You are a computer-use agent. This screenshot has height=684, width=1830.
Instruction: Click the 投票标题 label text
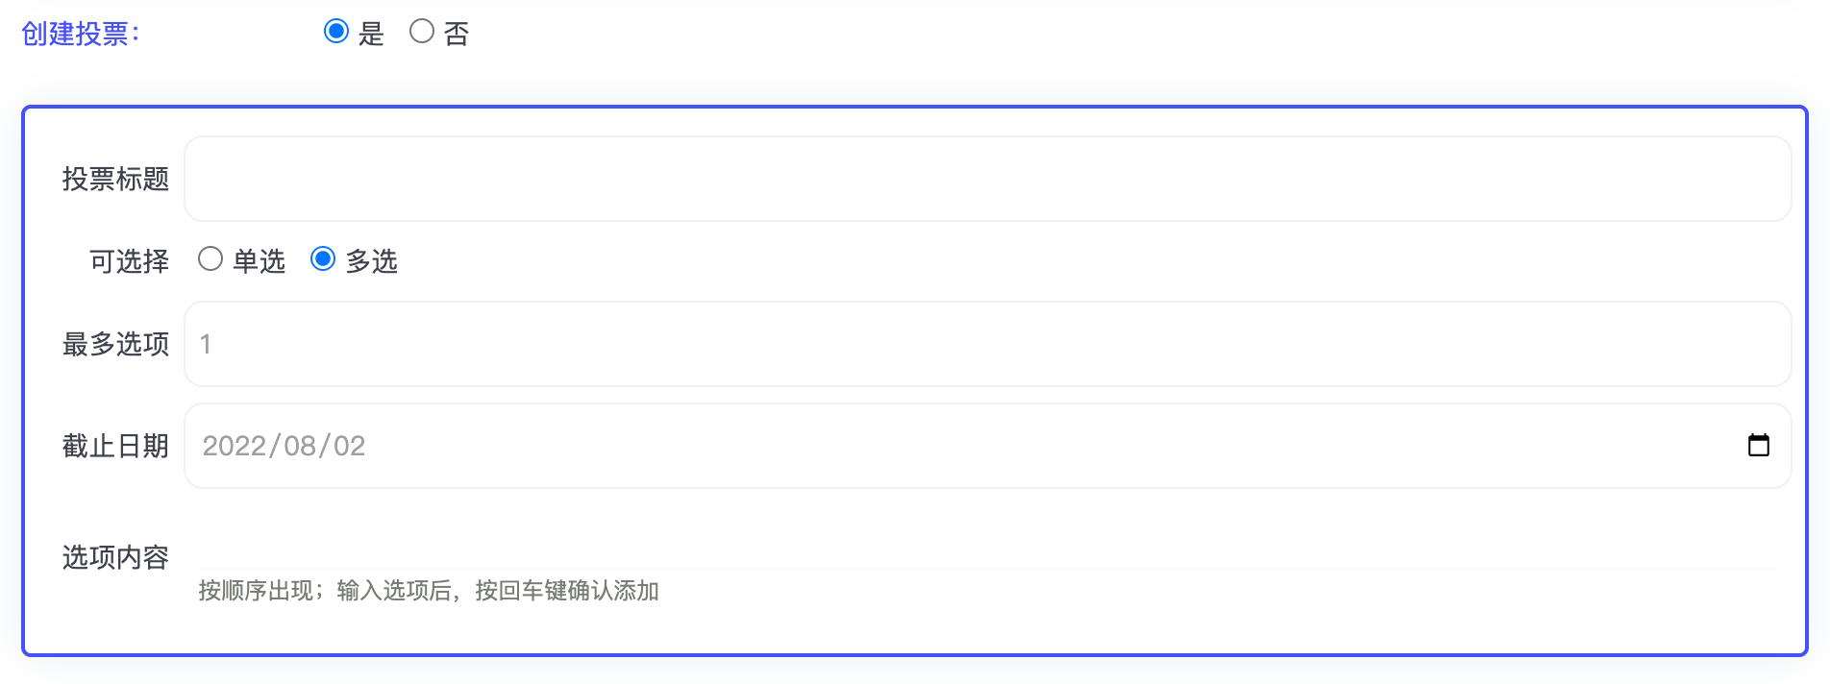coord(115,179)
